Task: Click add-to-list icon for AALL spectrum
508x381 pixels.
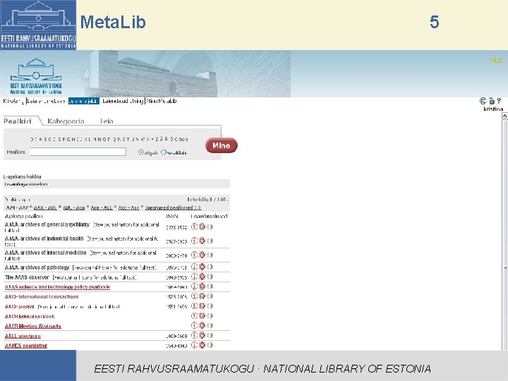Action: coord(210,335)
